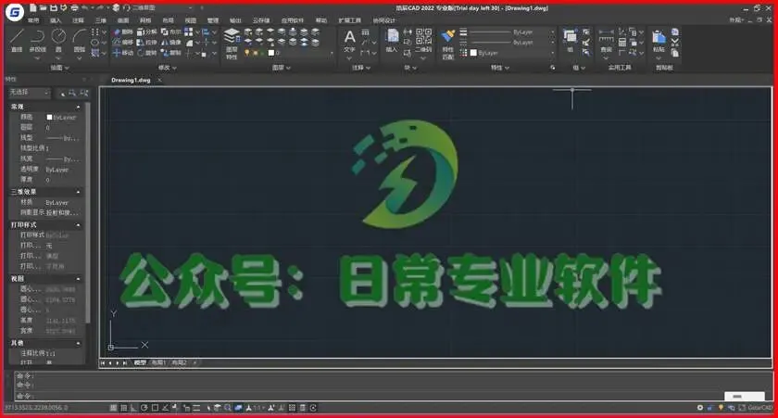Viewport: 778px width, 418px height.
Task: Collapse the 三维效果 section
Action: [78, 192]
